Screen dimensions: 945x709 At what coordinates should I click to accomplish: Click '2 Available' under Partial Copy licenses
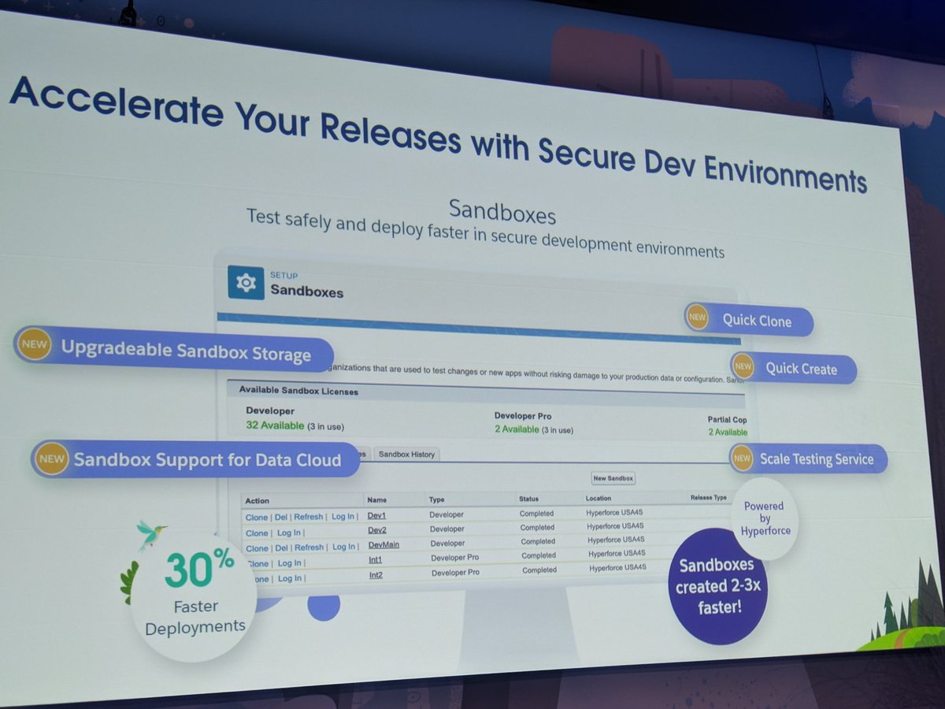coord(728,432)
